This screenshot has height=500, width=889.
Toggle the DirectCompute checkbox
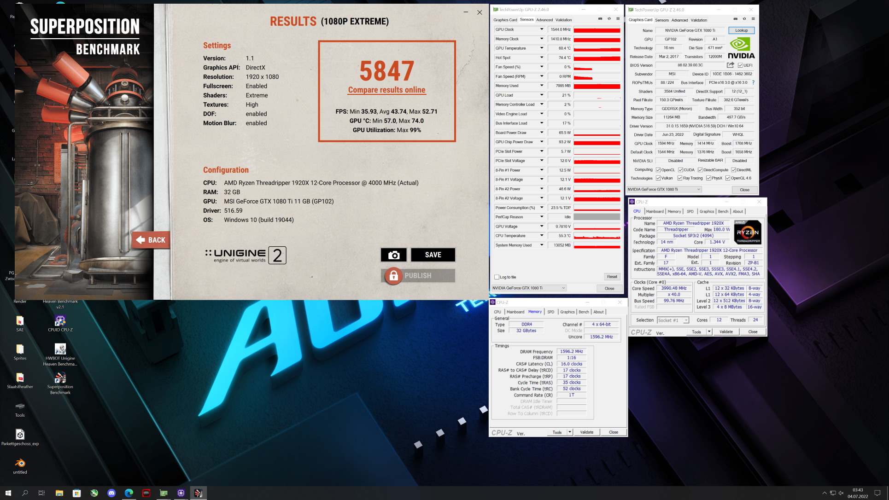tap(700, 170)
